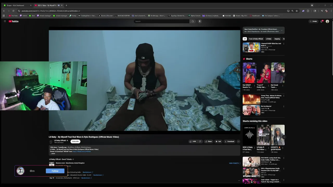Screen dimensions: 333x187
Task: Open Kick bookmark
Action: pos(32,16)
